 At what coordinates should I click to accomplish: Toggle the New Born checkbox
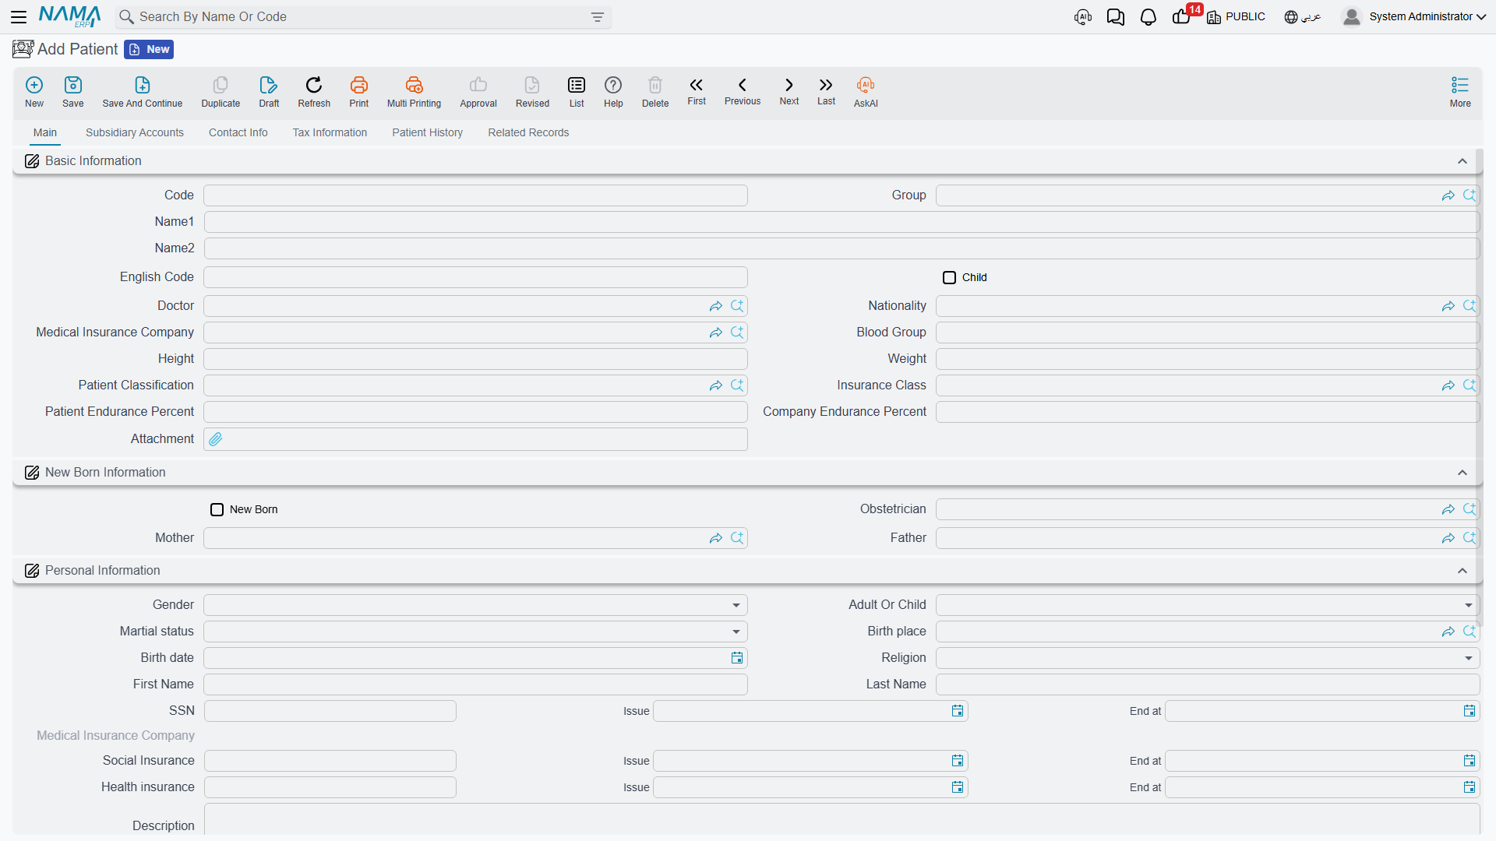217,509
